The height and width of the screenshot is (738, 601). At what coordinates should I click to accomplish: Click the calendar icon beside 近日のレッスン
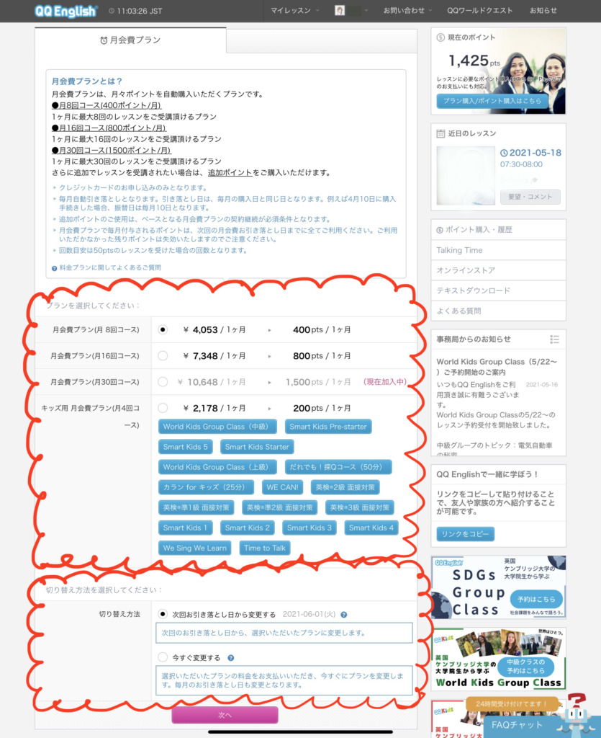pyautogui.click(x=440, y=133)
